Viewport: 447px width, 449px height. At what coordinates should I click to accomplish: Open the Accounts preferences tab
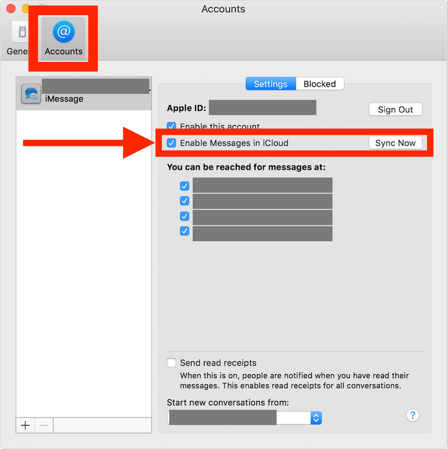pos(63,38)
